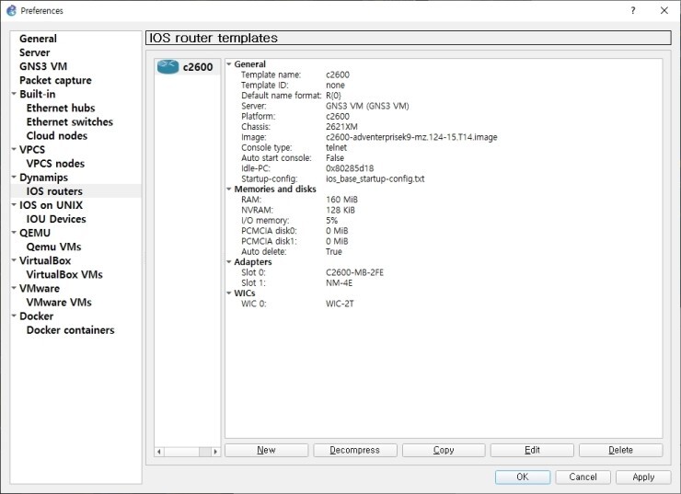681x494 pixels.
Task: Select IOS routers in sidebar
Action: click(x=54, y=191)
